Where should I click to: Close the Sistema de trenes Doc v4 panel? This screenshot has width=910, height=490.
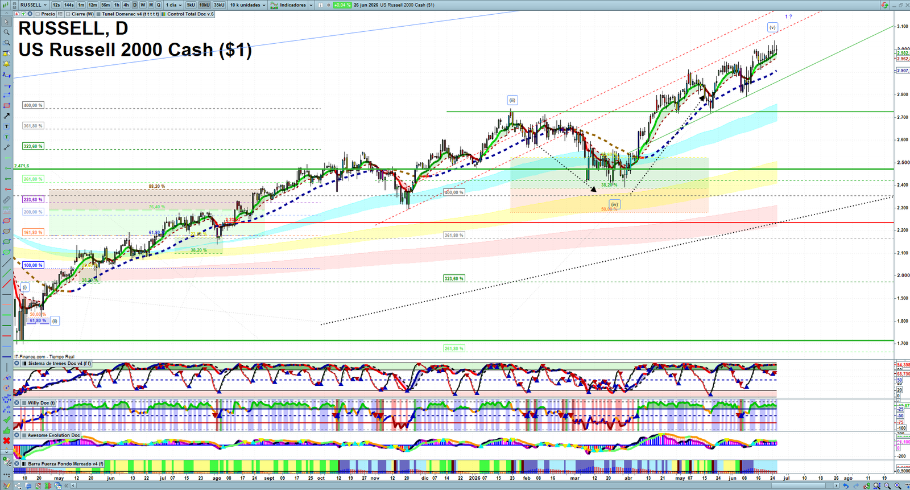17,363
